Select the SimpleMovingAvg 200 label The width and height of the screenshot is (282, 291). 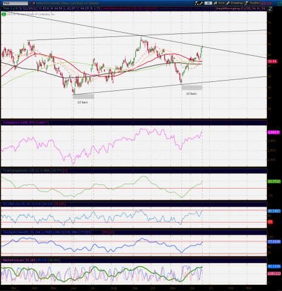(x=181, y=8)
